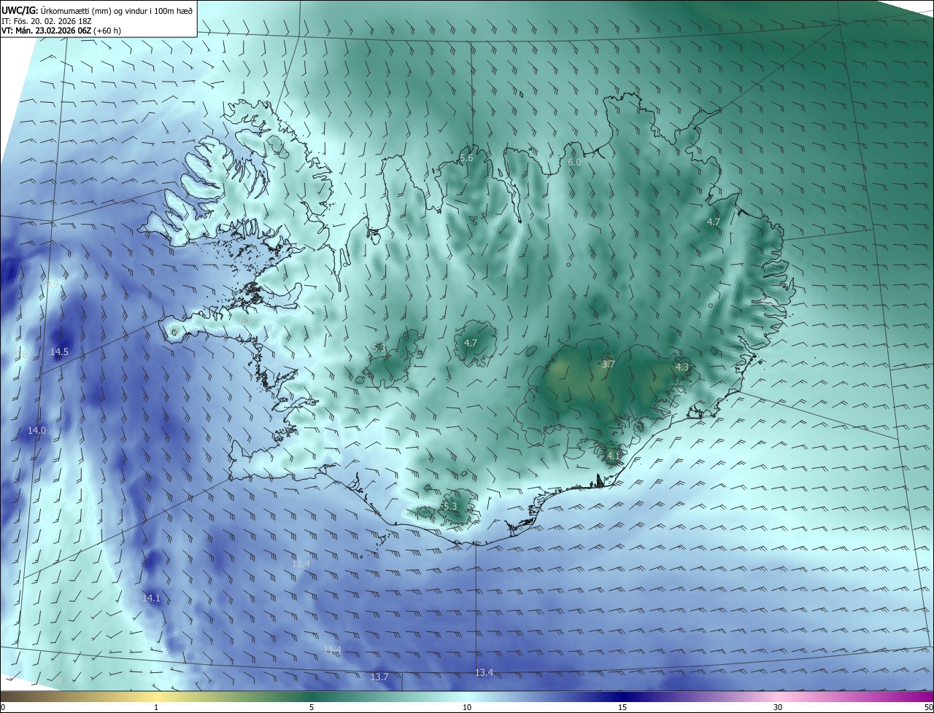Click the 3.7 value label on Vatnajökull
934x713 pixels.
click(x=609, y=364)
